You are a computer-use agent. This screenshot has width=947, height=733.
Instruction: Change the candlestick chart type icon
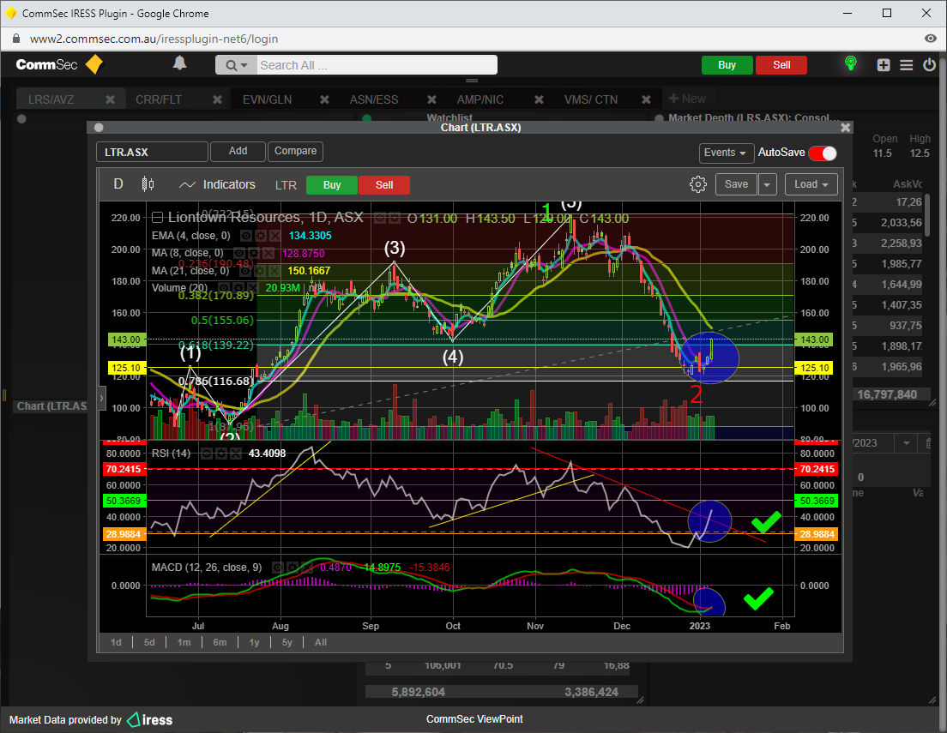click(x=148, y=184)
